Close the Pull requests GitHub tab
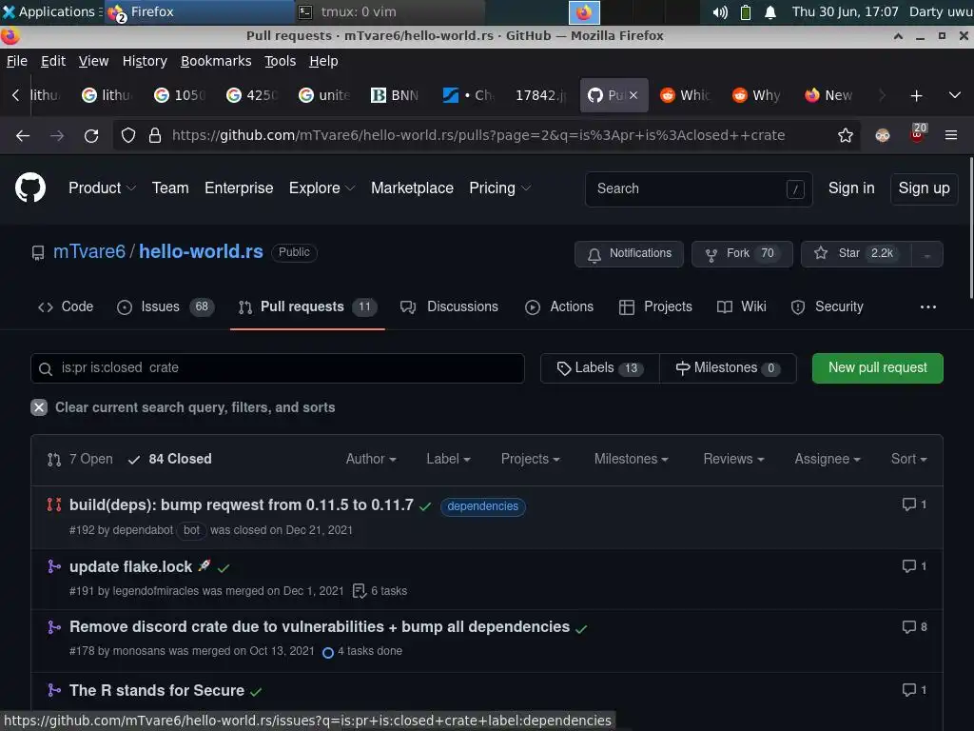The width and height of the screenshot is (974, 731). (x=633, y=95)
